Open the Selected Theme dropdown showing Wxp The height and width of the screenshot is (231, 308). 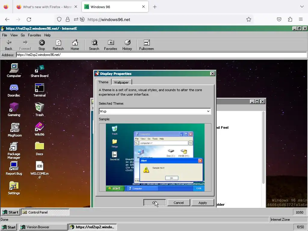155,111
